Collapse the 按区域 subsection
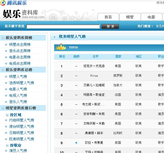The height and width of the screenshot is (153, 164). (7, 115)
